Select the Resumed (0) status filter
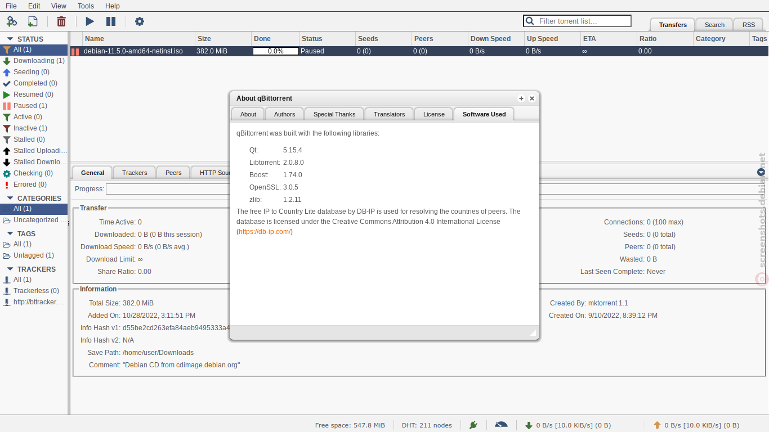The height and width of the screenshot is (432, 769). point(34,94)
